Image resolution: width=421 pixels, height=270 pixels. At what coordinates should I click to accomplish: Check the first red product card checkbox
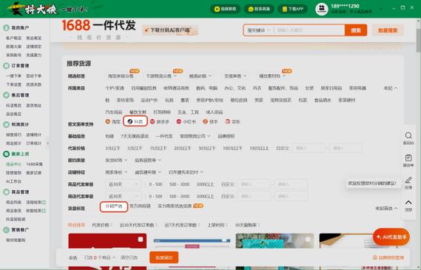click(141, 240)
